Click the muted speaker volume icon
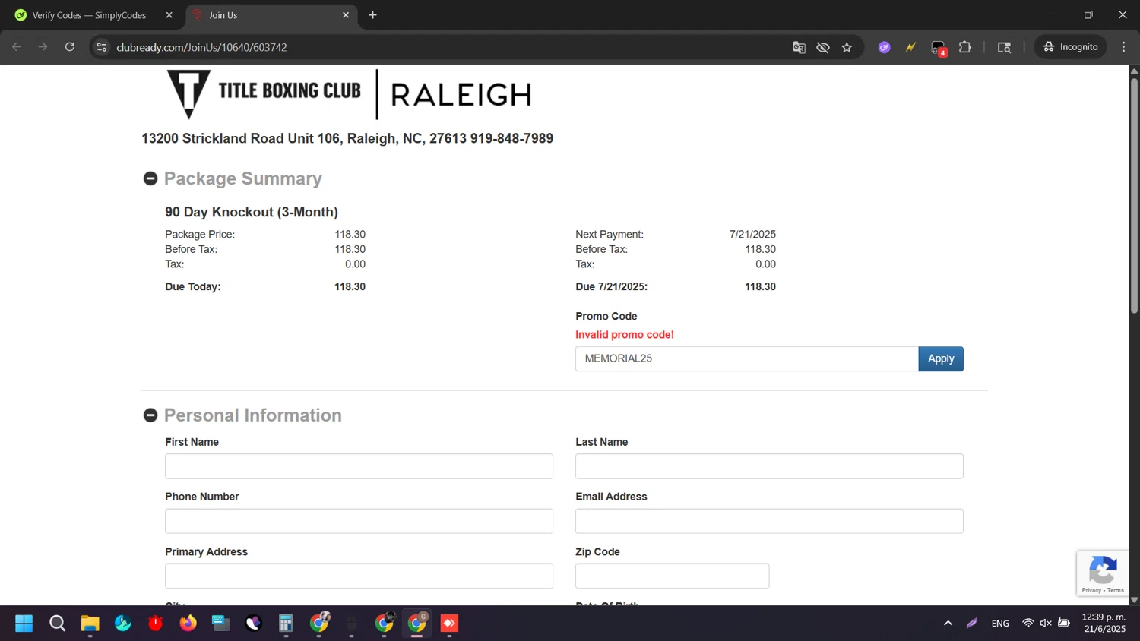This screenshot has width=1140, height=641. tap(1046, 624)
